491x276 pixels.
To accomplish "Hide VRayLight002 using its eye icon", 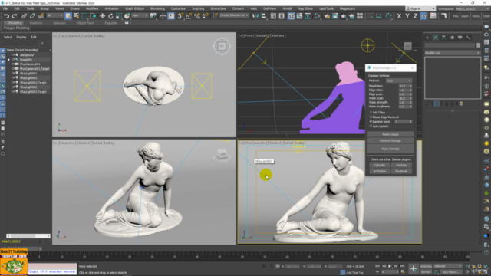I will coord(13,78).
